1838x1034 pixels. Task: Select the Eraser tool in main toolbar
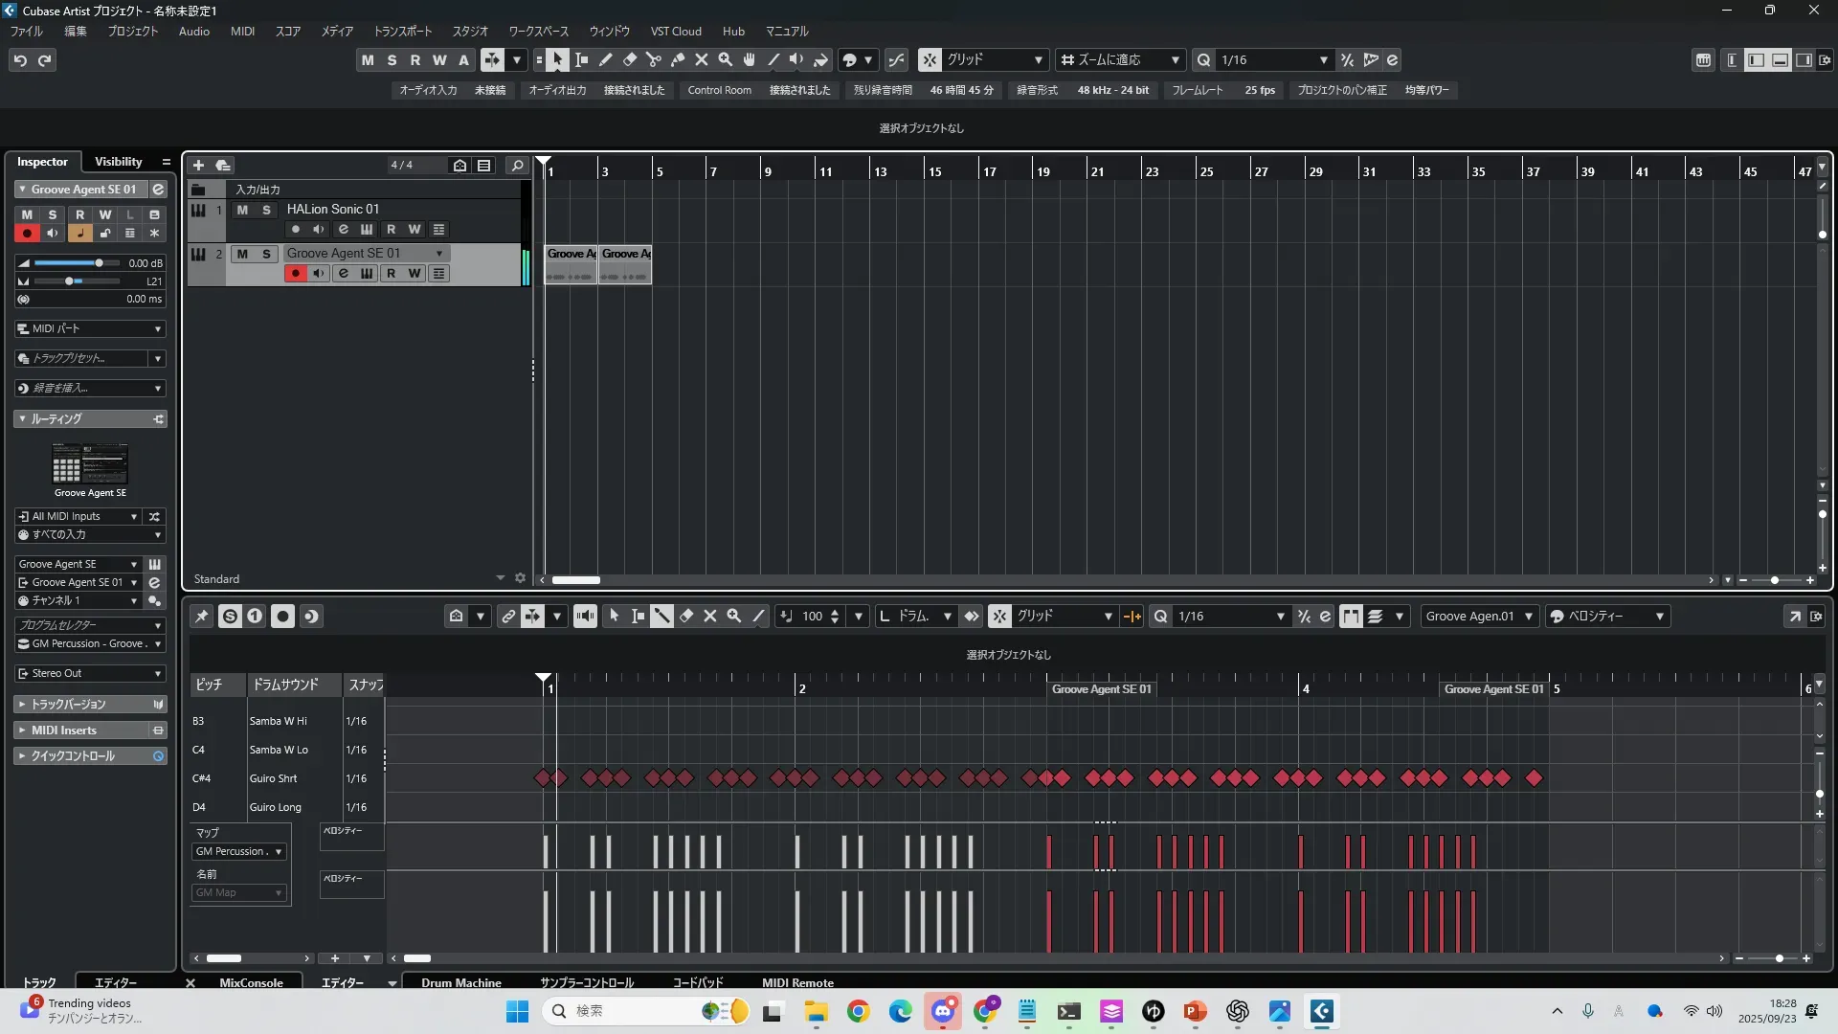(630, 60)
